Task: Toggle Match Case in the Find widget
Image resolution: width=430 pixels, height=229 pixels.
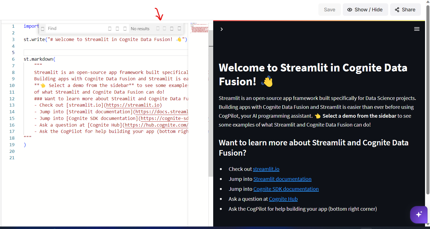Action: tap(110, 29)
